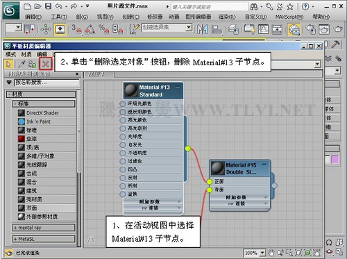Click the rendered frame window teapot icon

pyautogui.click(x=324, y=29)
